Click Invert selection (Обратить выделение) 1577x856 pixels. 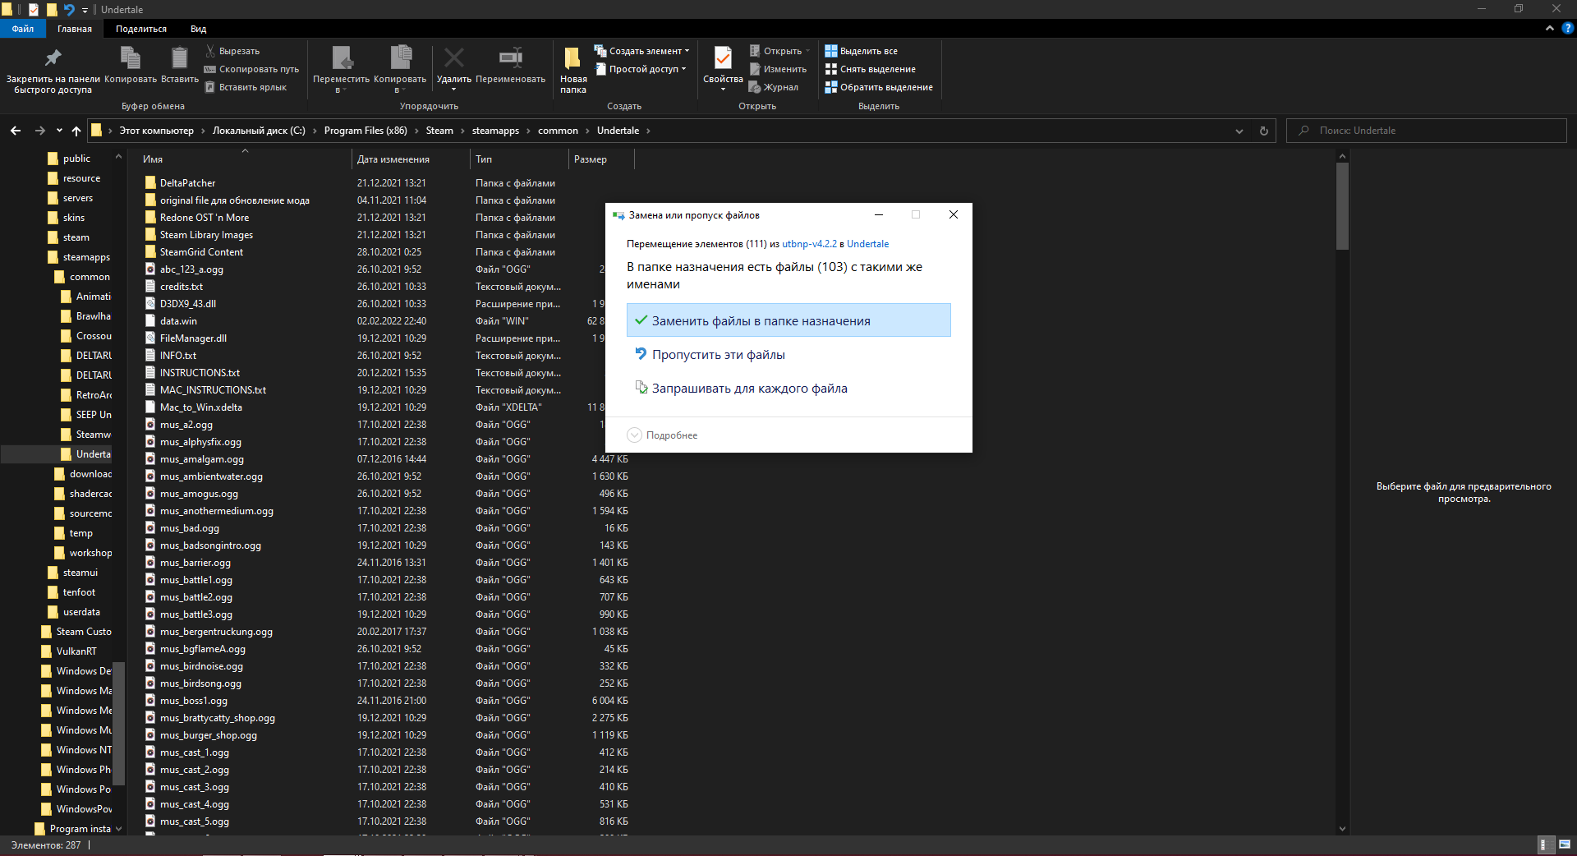879,87
